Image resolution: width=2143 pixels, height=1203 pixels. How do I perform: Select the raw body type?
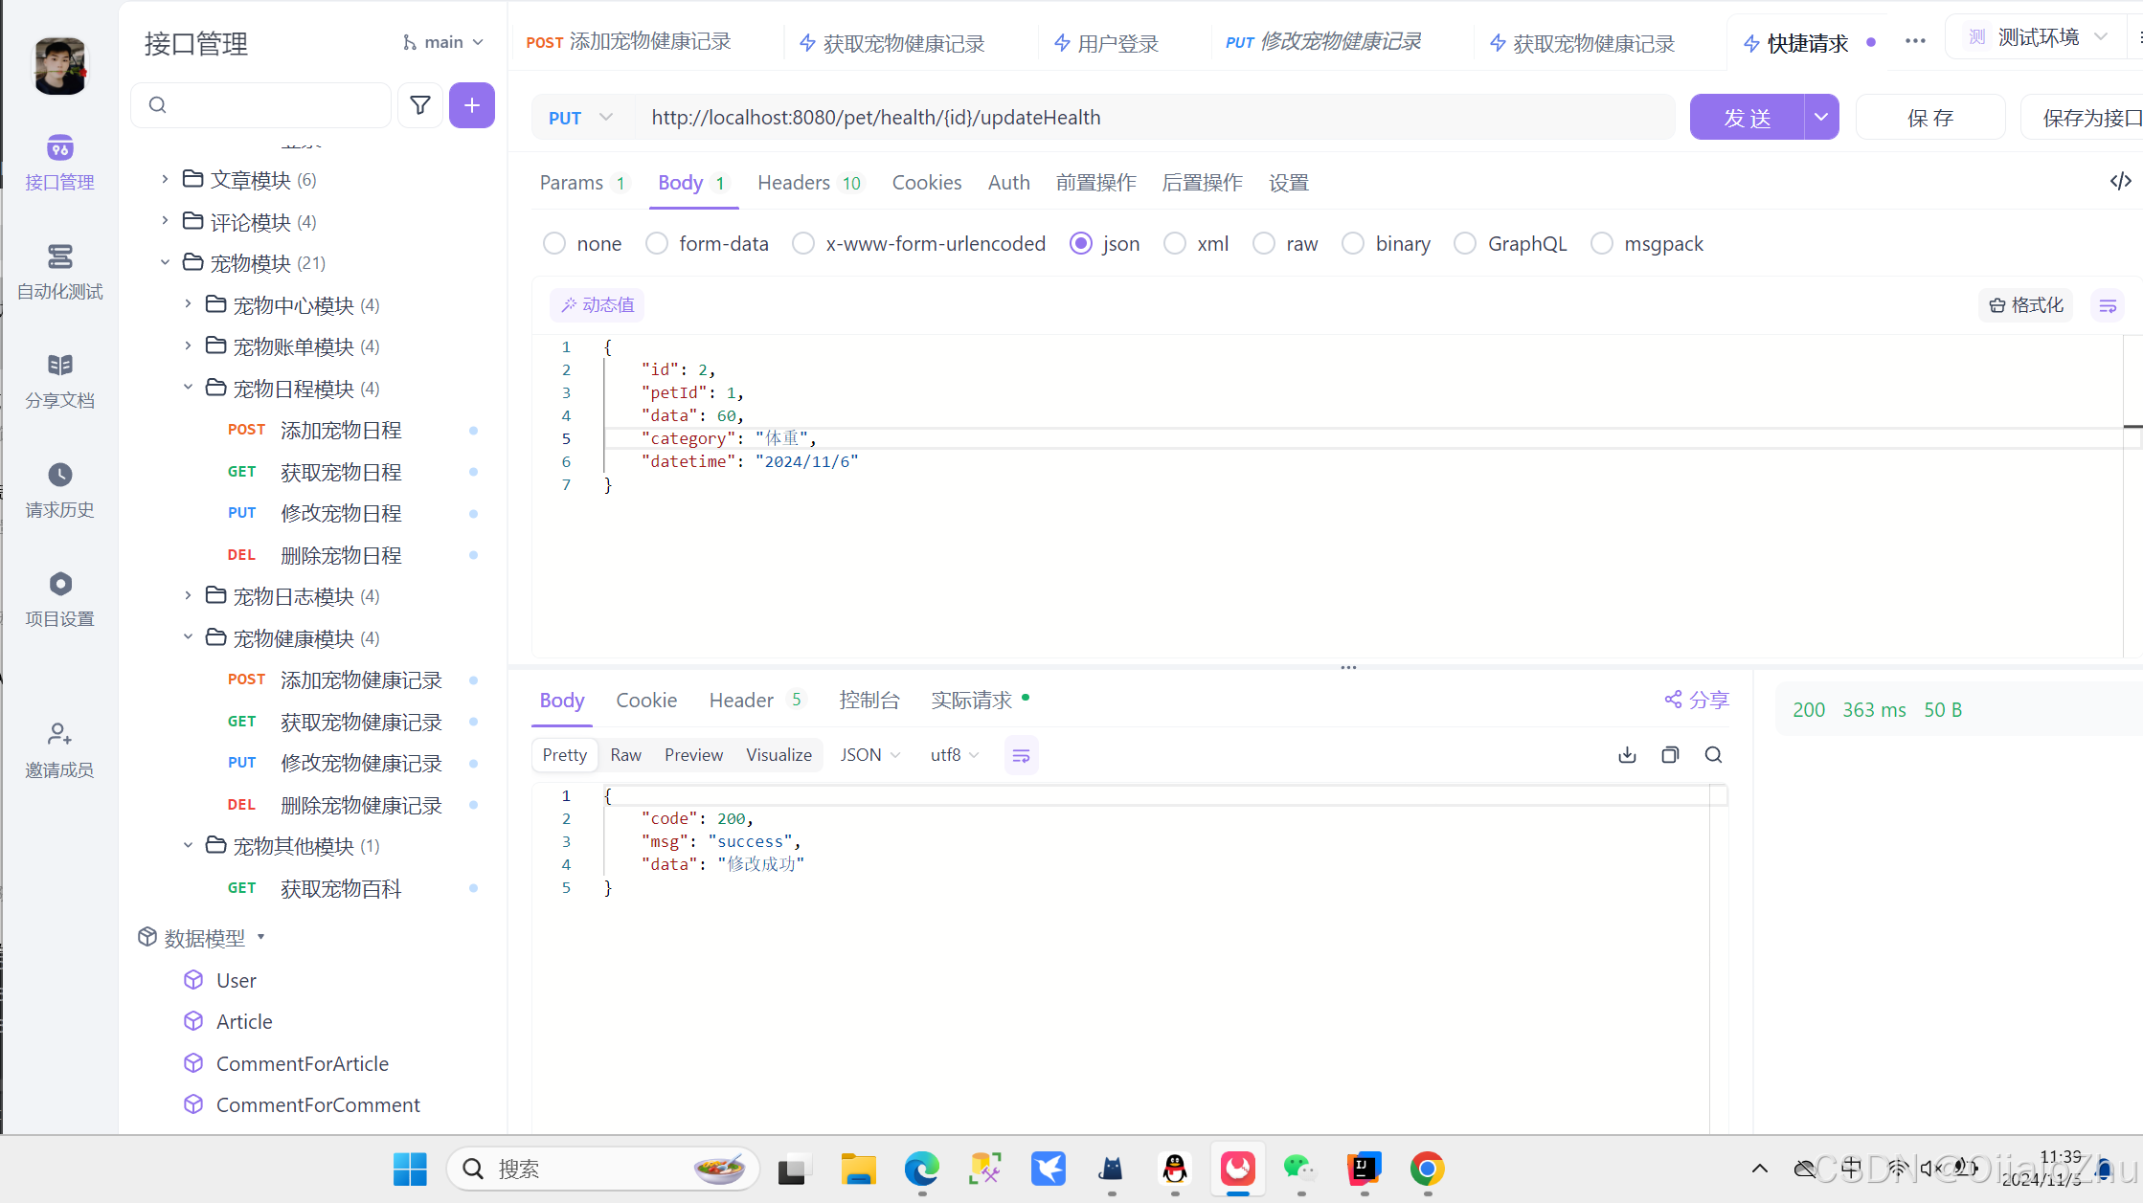coord(1264,244)
